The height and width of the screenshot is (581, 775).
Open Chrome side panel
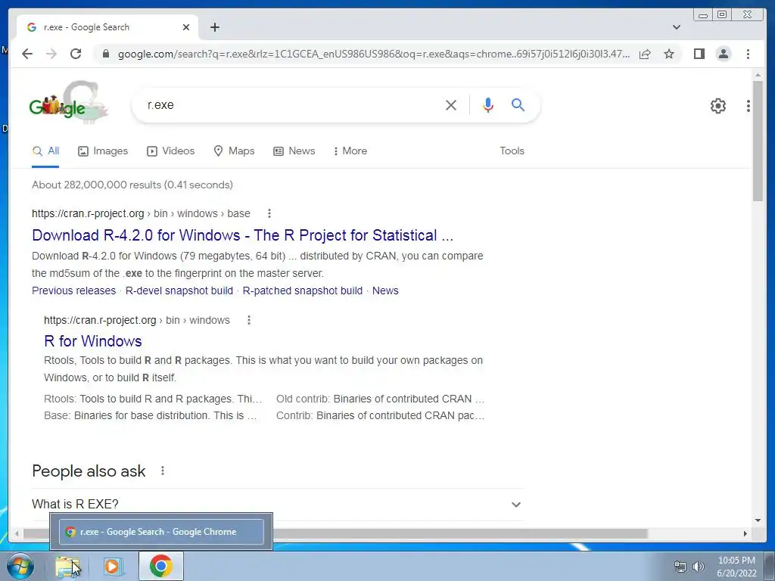699,54
